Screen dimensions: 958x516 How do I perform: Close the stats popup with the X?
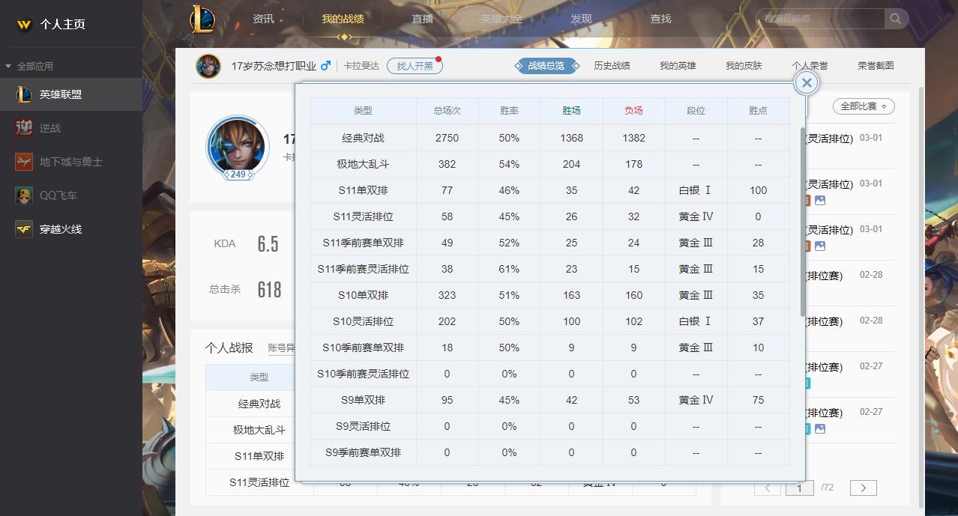coord(806,82)
